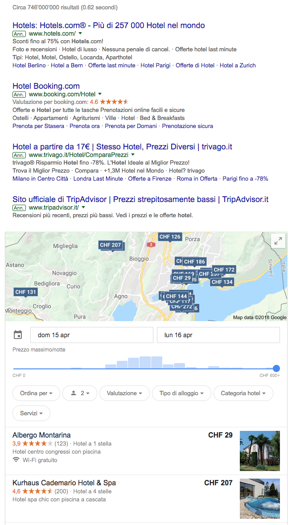The height and width of the screenshot is (525, 296).
Task: Expand the map to full screen
Action: pos(278,241)
